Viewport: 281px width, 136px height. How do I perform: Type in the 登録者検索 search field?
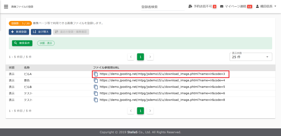[x=163, y=7]
